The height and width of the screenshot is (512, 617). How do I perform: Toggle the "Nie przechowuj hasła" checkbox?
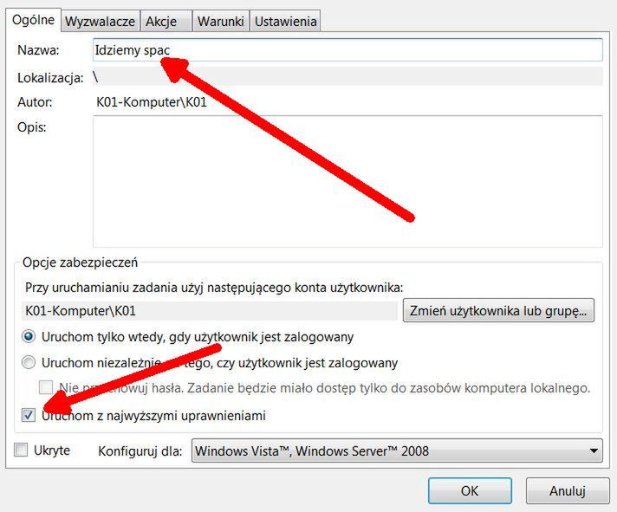(x=46, y=388)
